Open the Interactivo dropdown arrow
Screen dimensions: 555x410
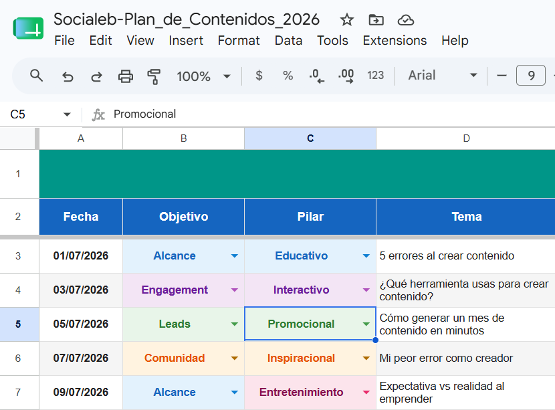(x=366, y=290)
